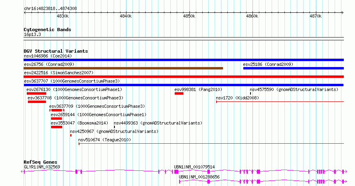Click the 4850k ruler tick label
This screenshot has height=186, width=355.
tap(189, 16)
